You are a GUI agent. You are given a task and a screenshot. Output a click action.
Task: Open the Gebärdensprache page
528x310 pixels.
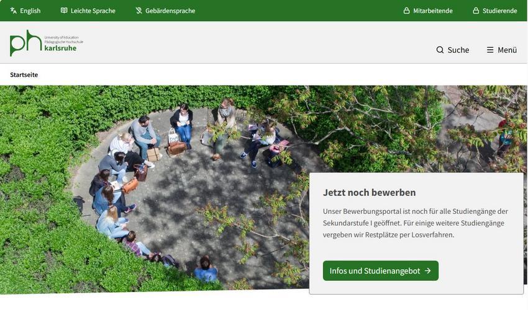click(165, 11)
